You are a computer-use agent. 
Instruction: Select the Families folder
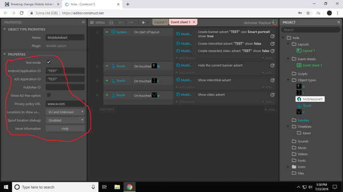click(x=301, y=120)
